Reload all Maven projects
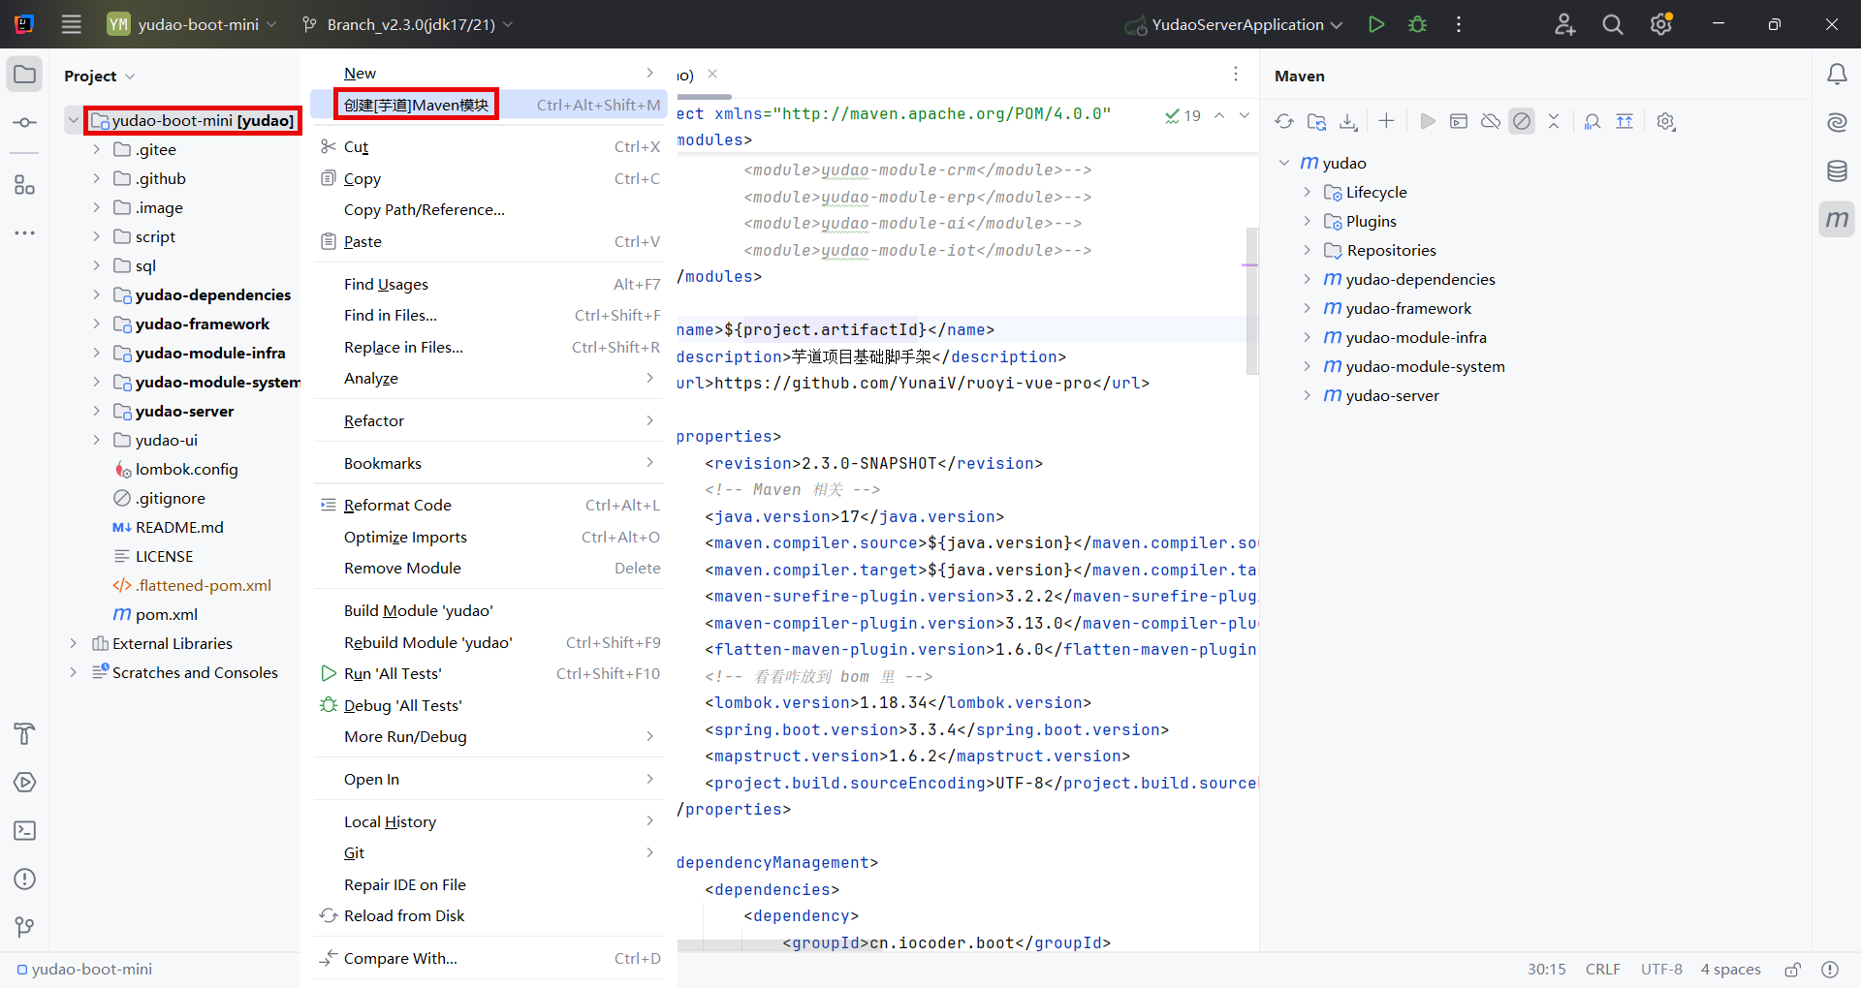 click(x=1284, y=122)
